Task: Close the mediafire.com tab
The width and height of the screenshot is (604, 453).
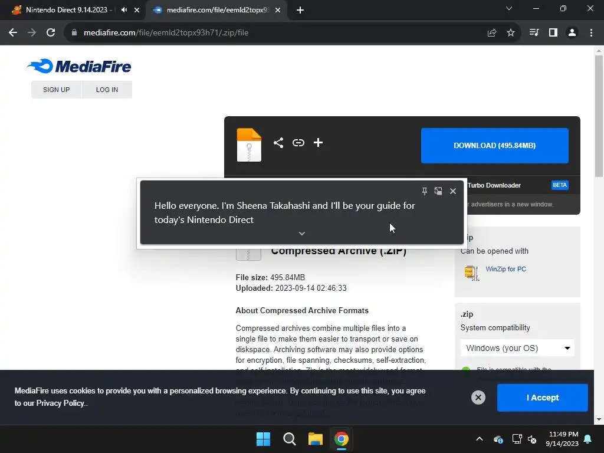Action: click(278, 10)
